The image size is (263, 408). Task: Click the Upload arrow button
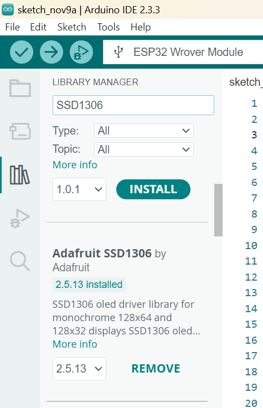coord(51,52)
